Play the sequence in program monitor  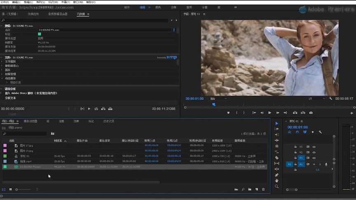pyautogui.click(x=270, y=113)
